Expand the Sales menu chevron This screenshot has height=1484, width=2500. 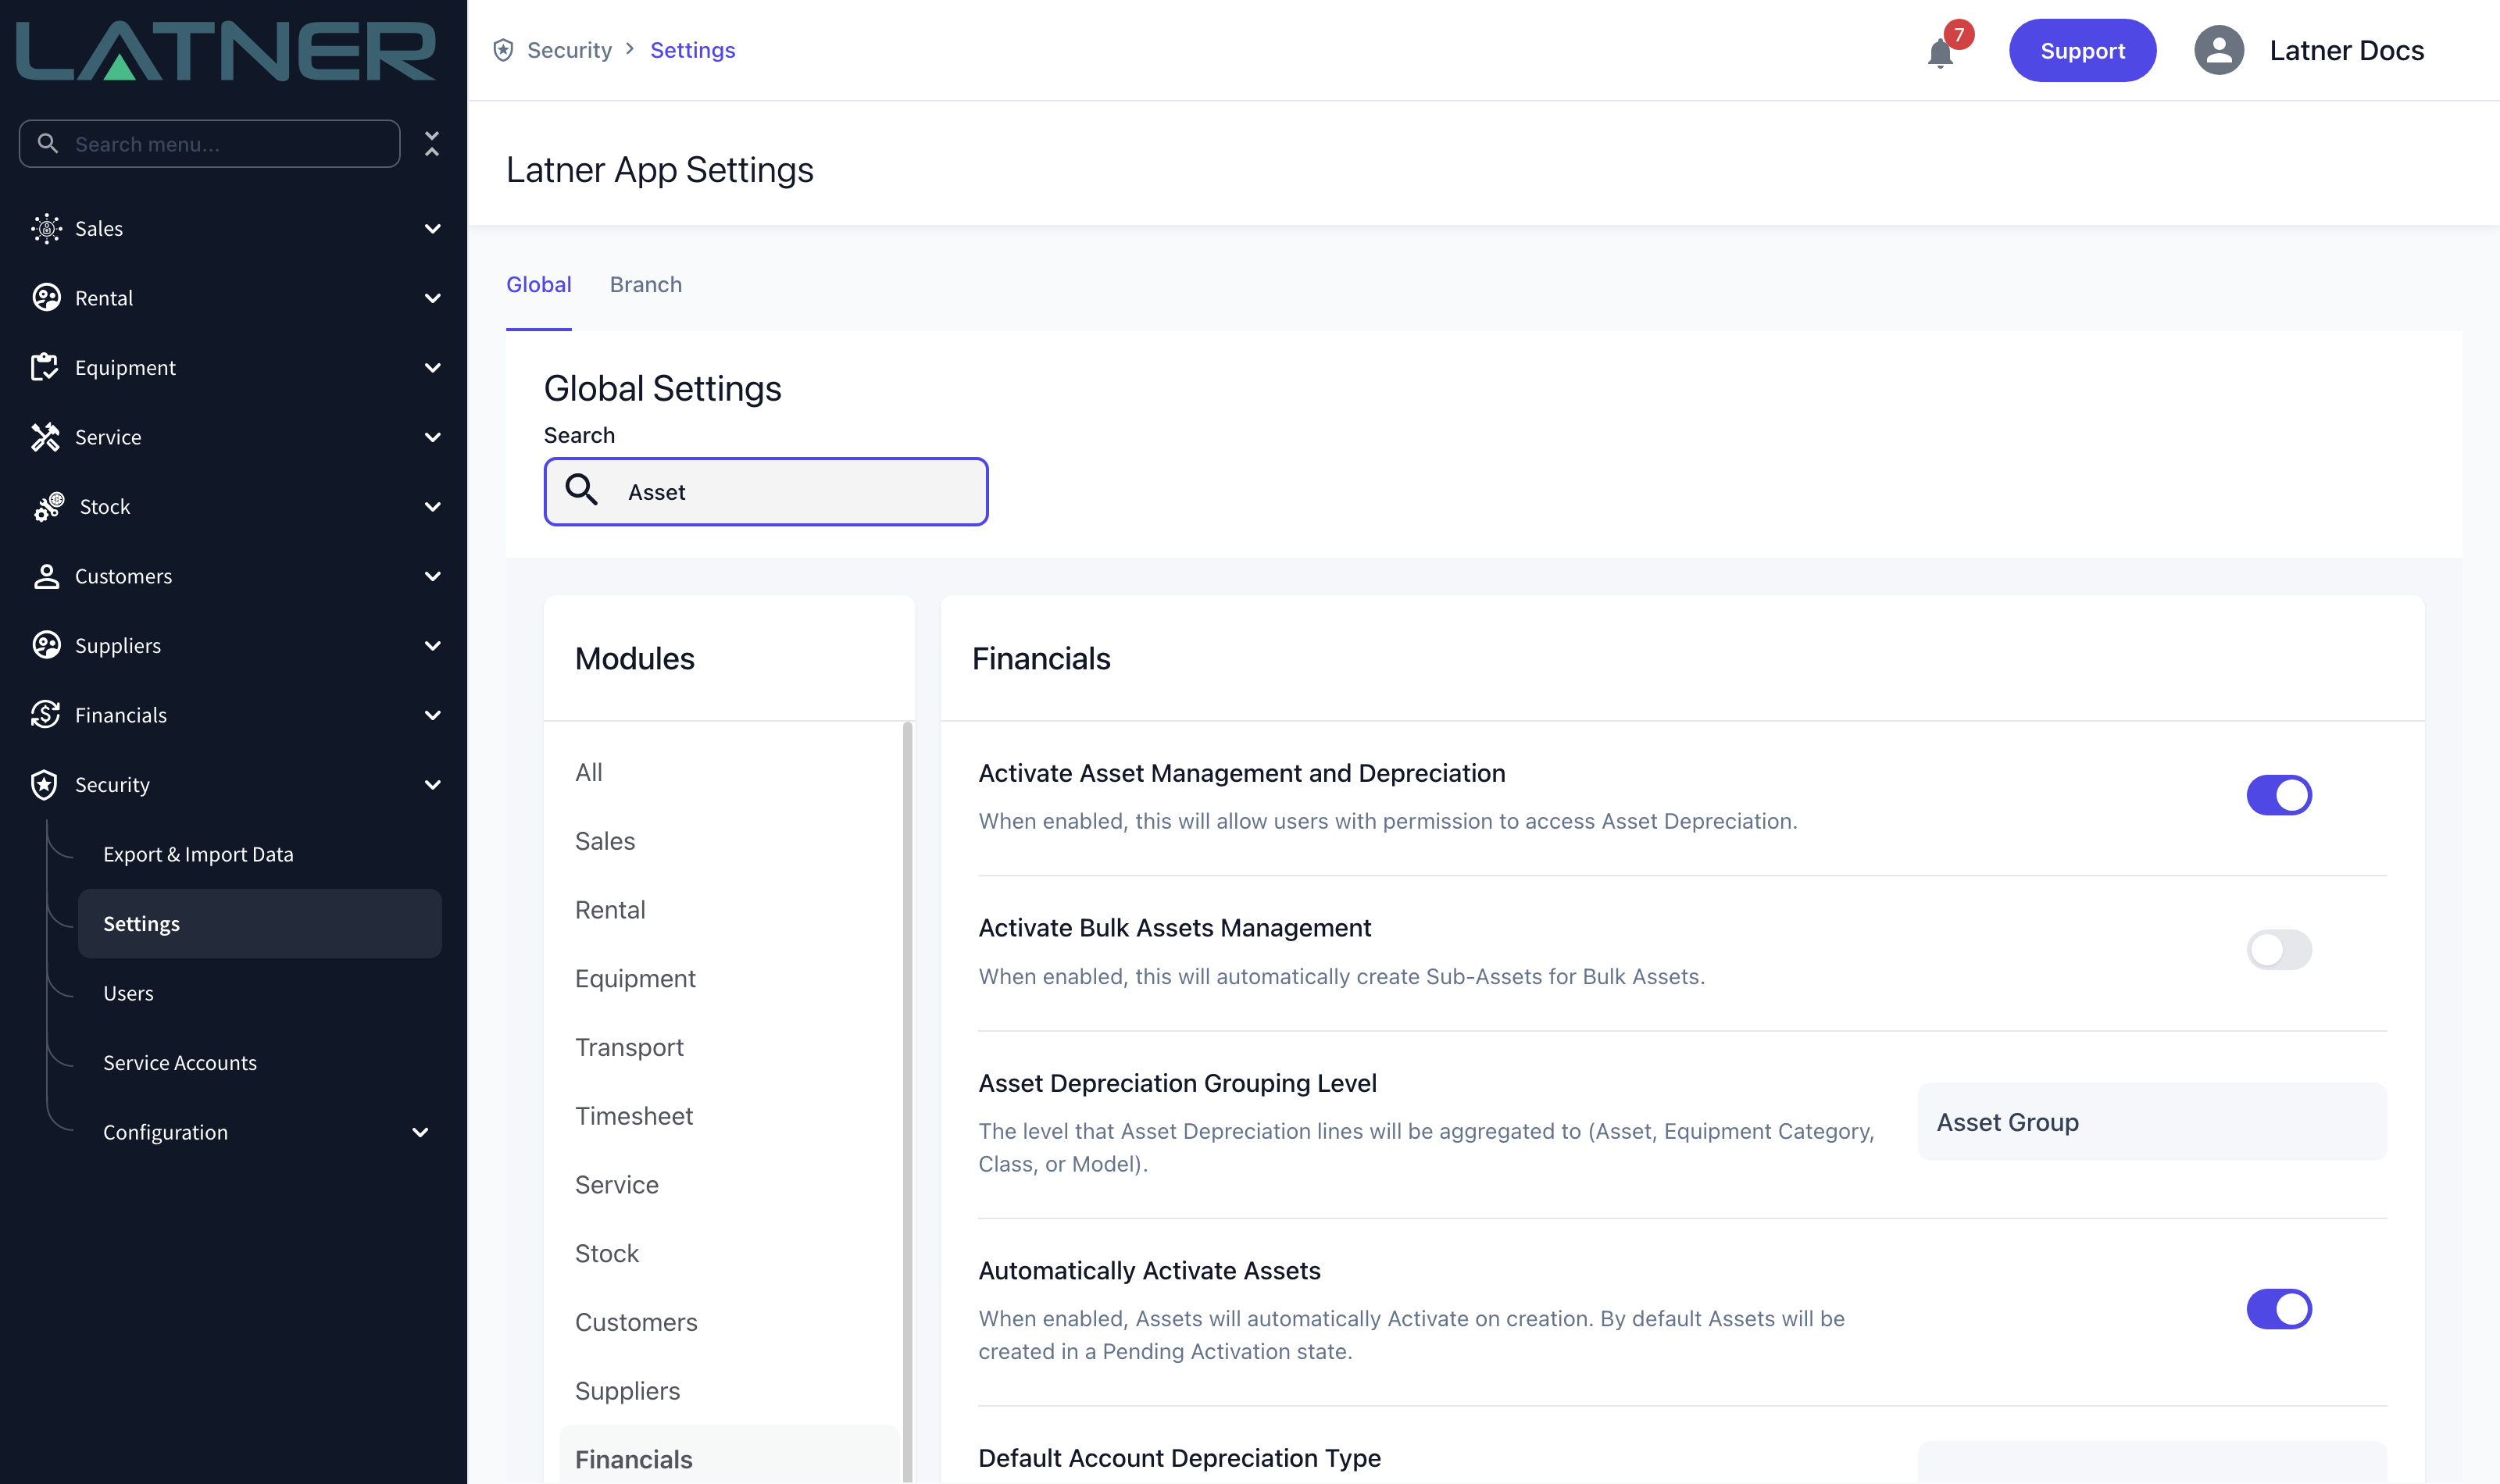pos(432,228)
